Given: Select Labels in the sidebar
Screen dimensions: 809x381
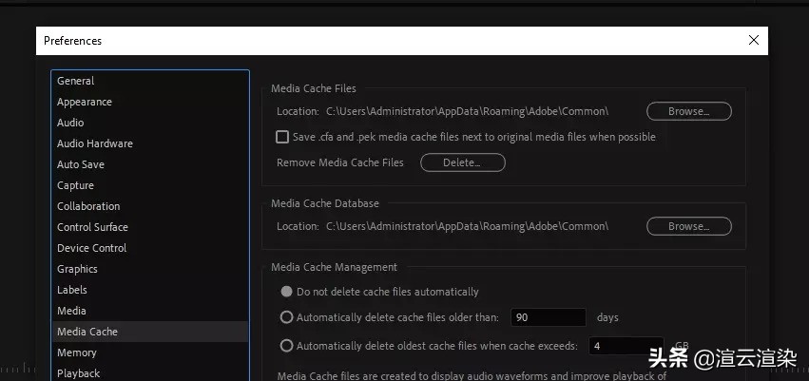Looking at the screenshot, I should [72, 290].
